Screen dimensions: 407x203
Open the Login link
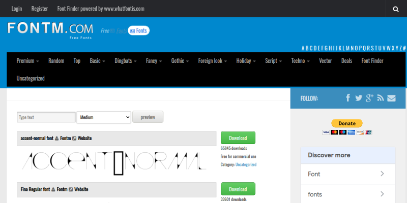point(17,9)
